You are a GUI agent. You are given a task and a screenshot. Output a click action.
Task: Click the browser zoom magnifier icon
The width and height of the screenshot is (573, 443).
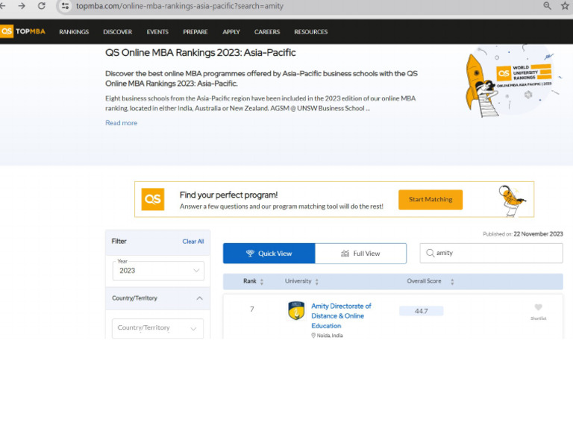click(x=548, y=6)
